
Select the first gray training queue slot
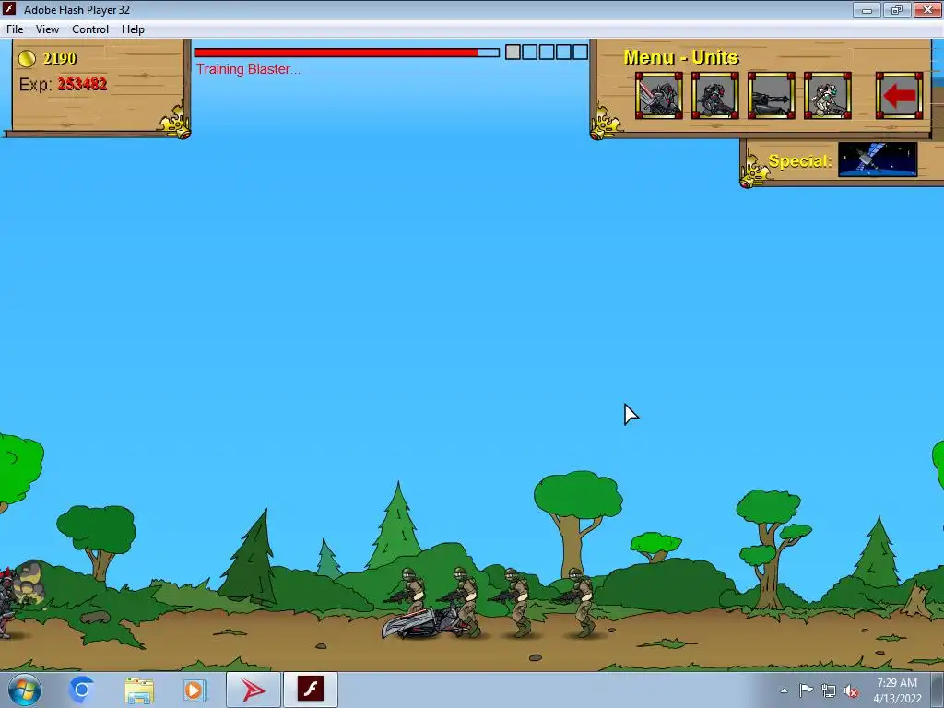point(513,52)
